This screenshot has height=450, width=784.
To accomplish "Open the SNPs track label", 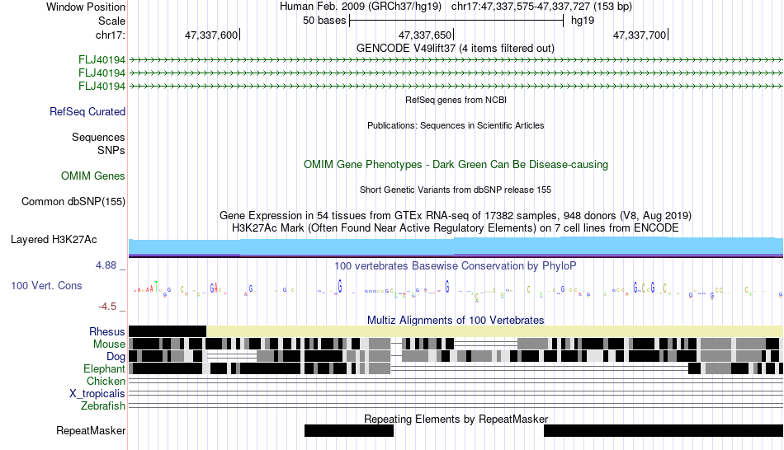I will [x=111, y=150].
